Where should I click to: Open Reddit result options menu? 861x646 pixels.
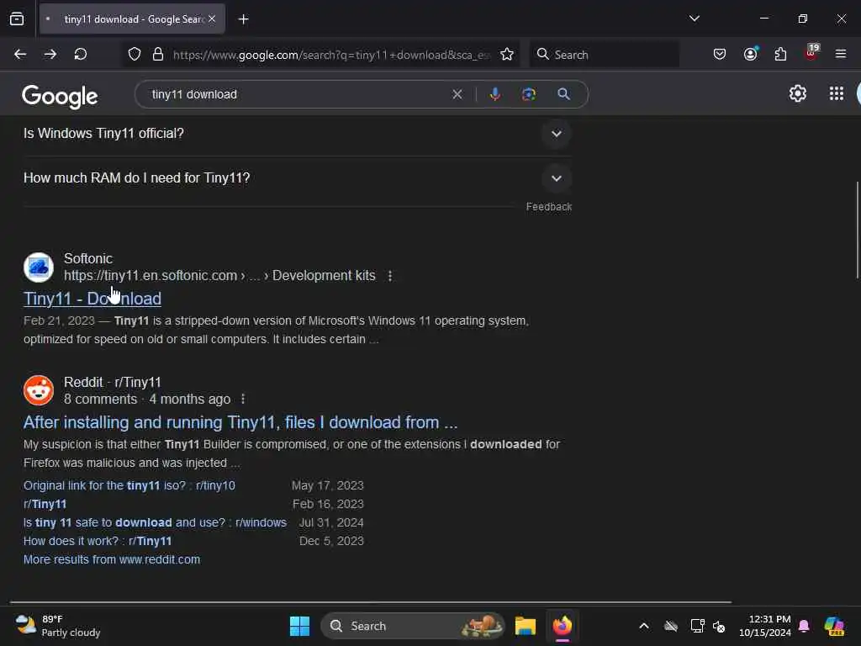point(243,400)
